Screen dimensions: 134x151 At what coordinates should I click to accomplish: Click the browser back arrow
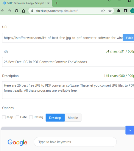[x=3, y=11]
